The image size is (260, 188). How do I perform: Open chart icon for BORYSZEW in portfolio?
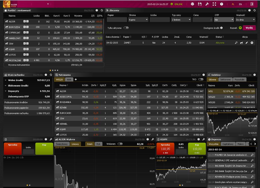click(x=7, y=27)
